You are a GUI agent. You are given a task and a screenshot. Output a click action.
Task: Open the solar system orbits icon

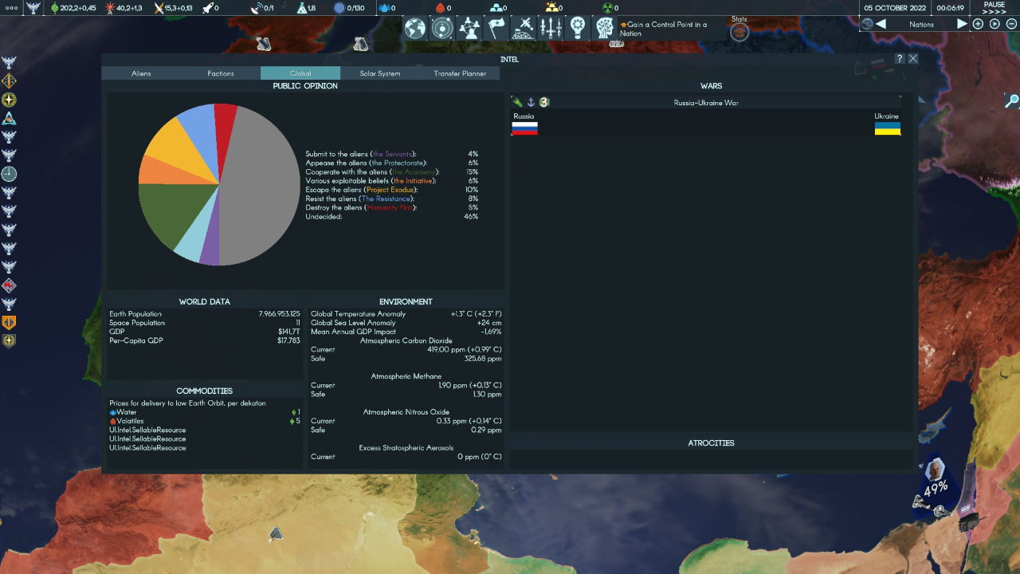tap(442, 28)
